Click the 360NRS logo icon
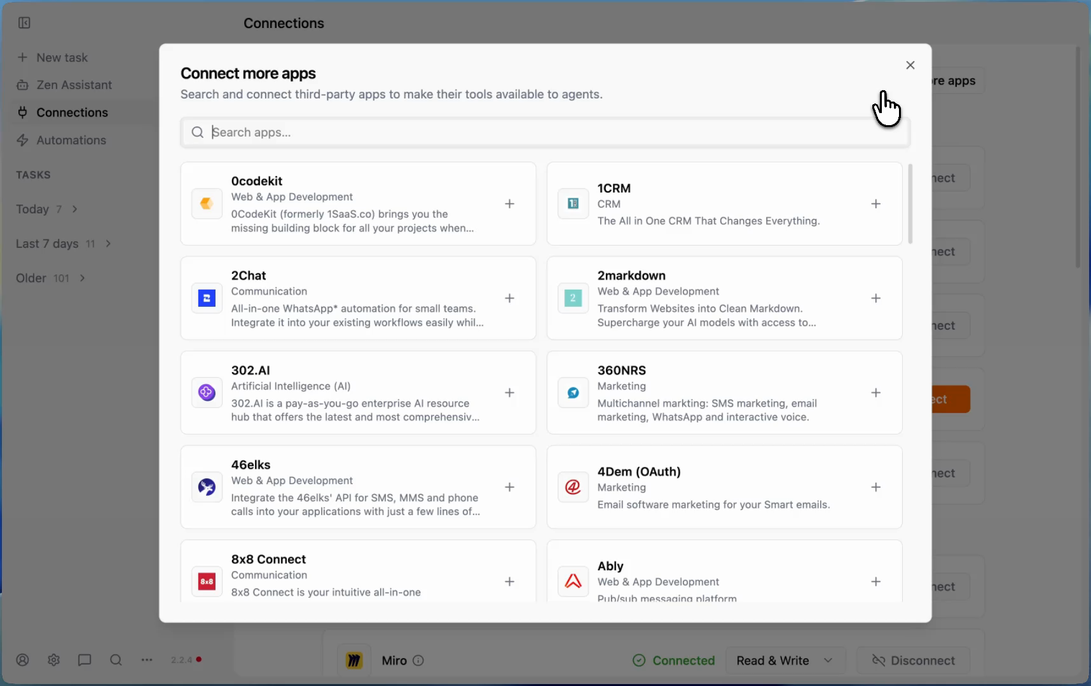1091x686 pixels. pyautogui.click(x=573, y=393)
